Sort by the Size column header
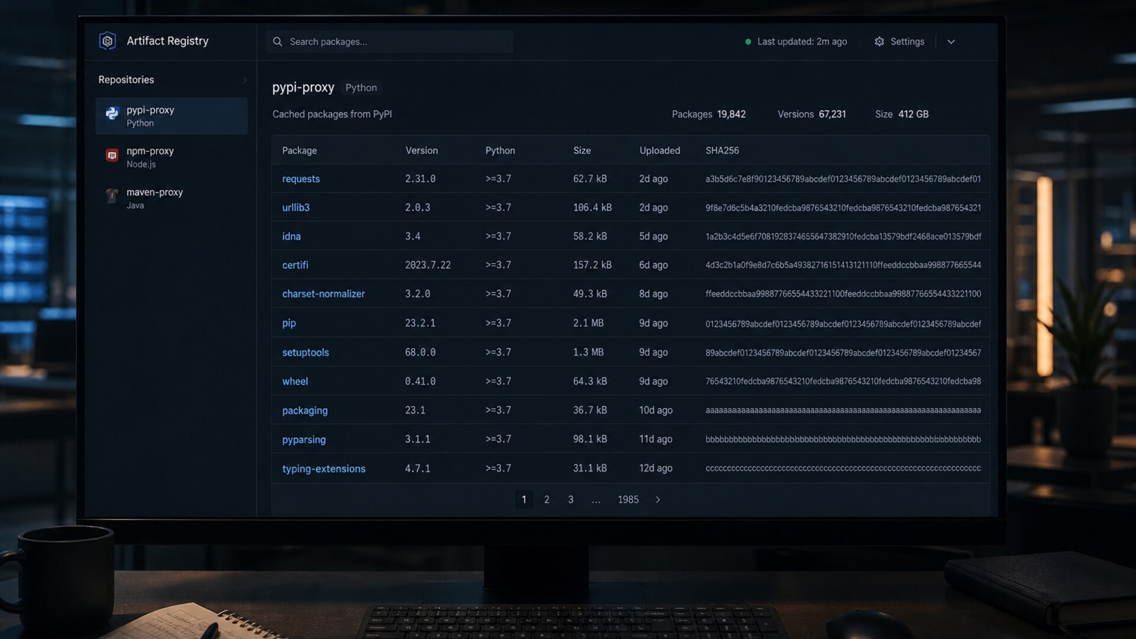This screenshot has width=1136, height=639. point(582,150)
